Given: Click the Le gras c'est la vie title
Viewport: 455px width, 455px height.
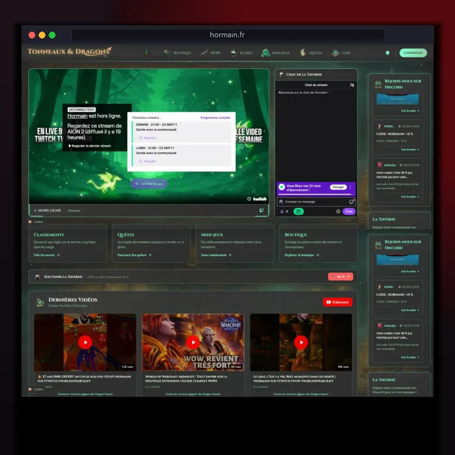Looking at the screenshot, I should pos(294,379).
